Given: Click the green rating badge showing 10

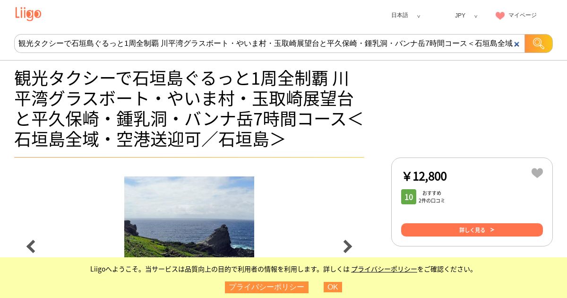Looking at the screenshot, I should tap(409, 197).
